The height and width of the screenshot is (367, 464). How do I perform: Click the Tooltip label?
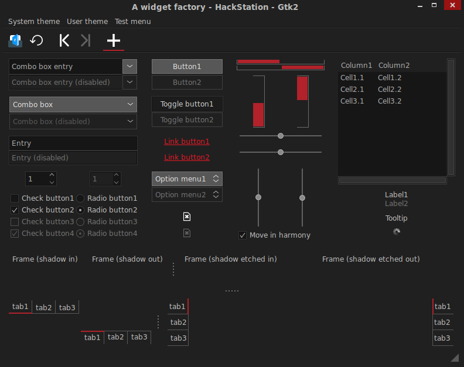pyautogui.click(x=397, y=218)
